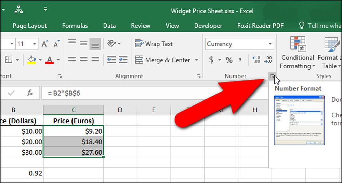Open the Currency number format dropdown
The image size is (342, 183).
pos(270,44)
